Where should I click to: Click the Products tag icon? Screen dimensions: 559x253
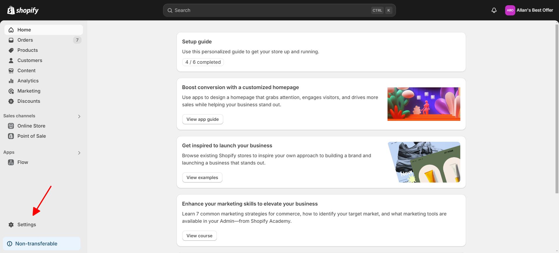11,50
